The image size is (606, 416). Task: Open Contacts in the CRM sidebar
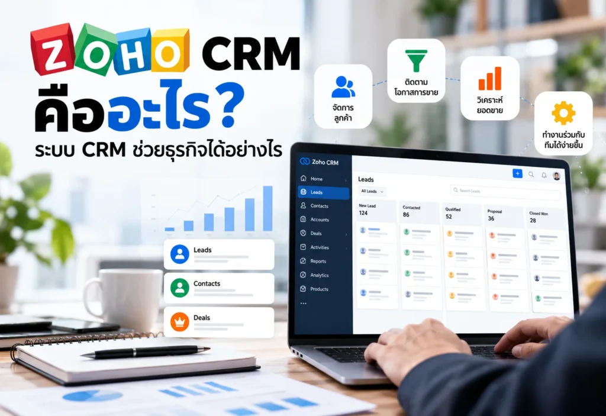(x=324, y=206)
